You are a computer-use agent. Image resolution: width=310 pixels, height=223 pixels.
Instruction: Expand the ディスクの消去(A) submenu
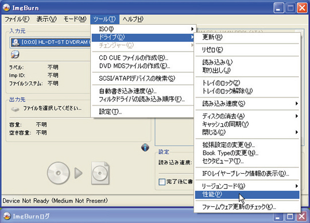click(x=247, y=116)
